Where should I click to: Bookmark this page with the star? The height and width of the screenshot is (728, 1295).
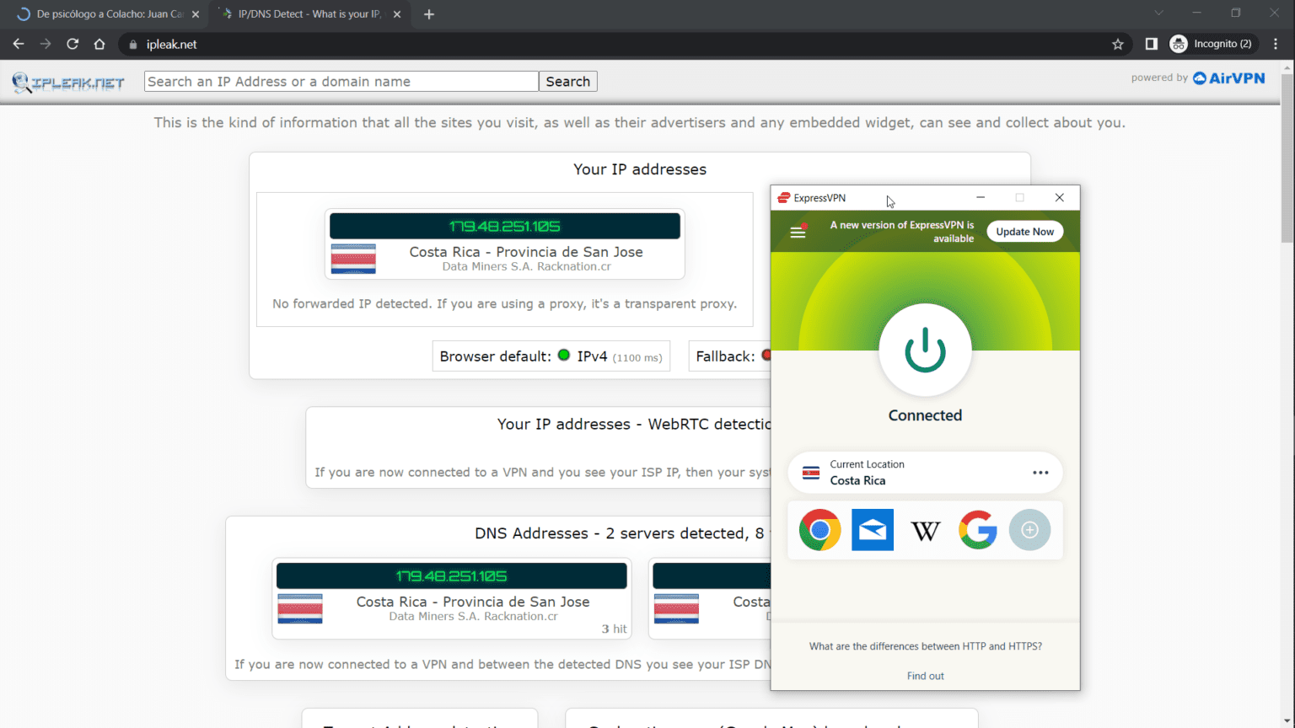(x=1118, y=44)
